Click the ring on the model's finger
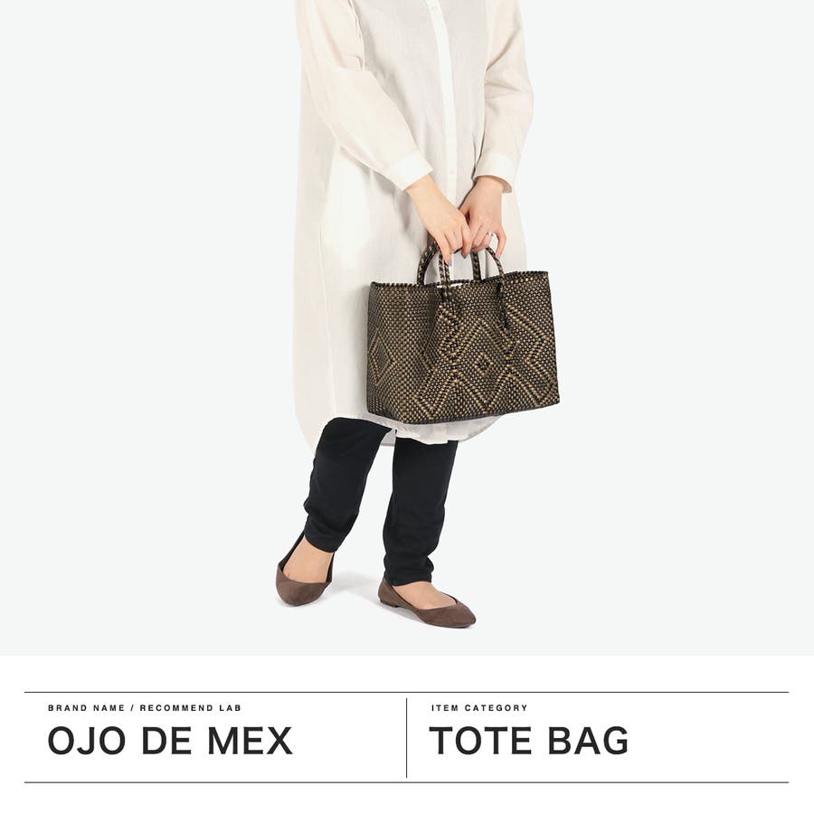The image size is (814, 814). click(x=489, y=236)
